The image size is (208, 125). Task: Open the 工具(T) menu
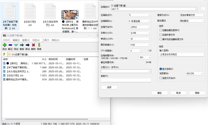(x=46, y=40)
